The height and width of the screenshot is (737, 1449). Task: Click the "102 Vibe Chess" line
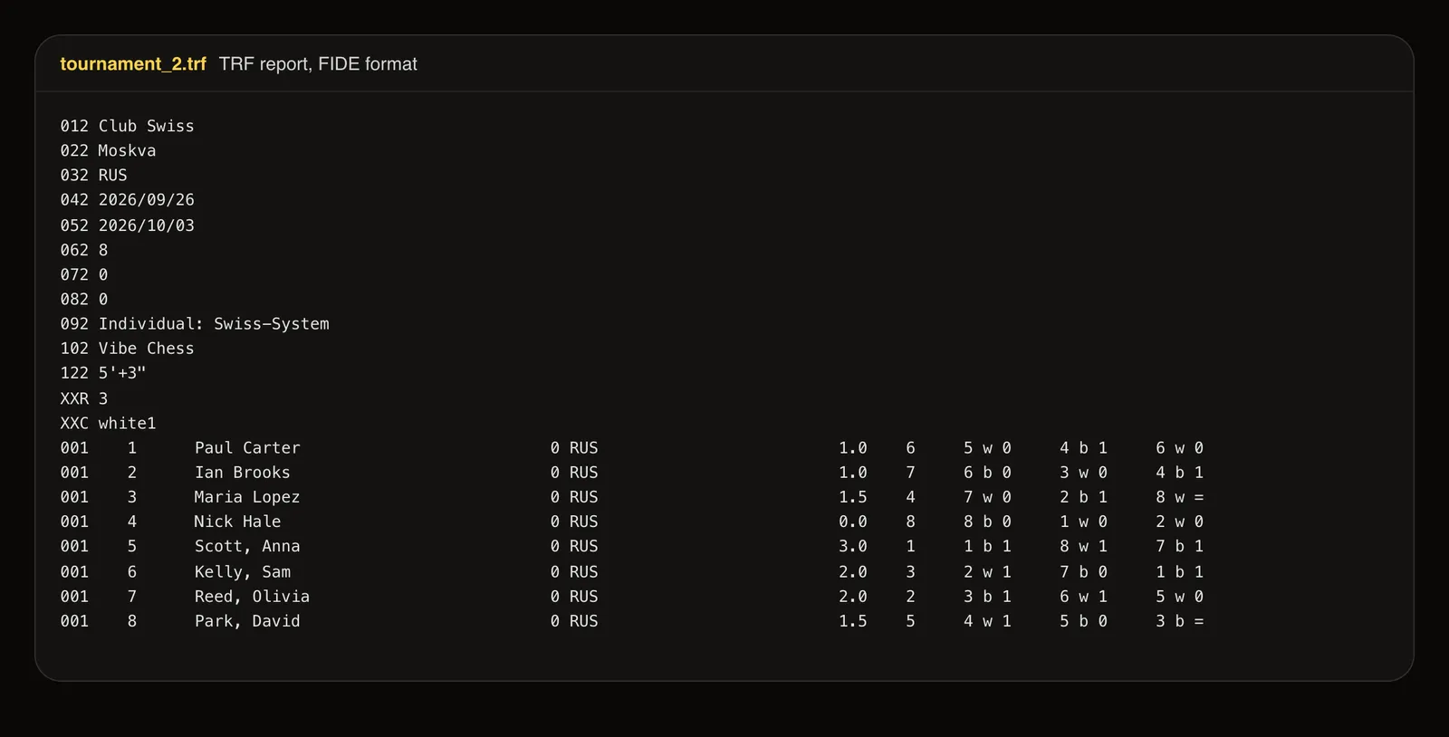tap(128, 348)
